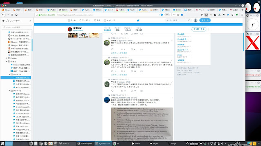Focus the bookmark search field
261x146 pixels.
click(17, 27)
